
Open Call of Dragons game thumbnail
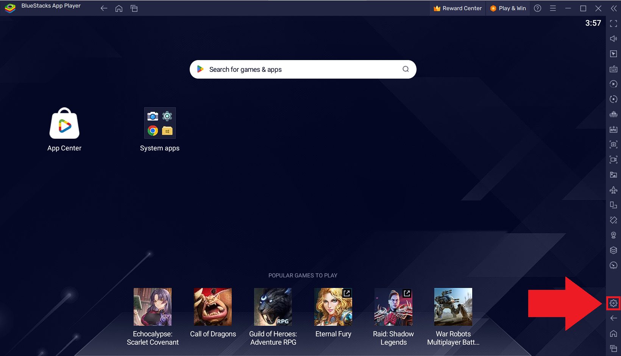pos(213,307)
